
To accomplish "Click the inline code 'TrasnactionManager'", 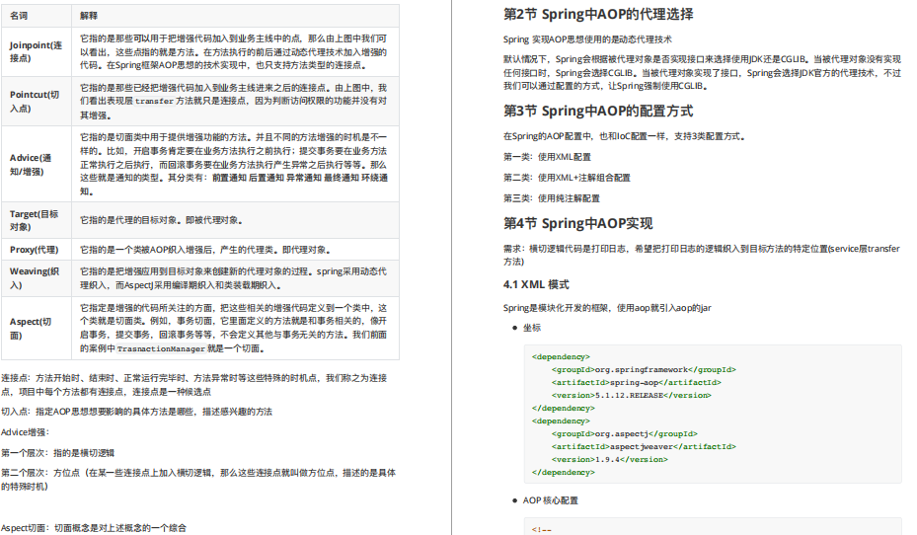I will coord(161,348).
